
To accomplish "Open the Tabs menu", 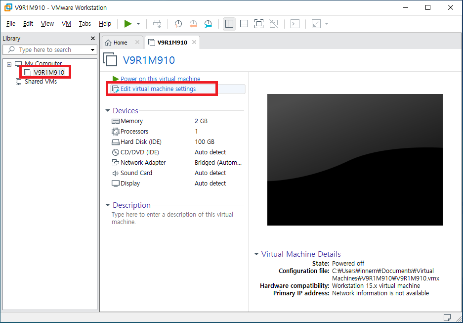I will pyautogui.click(x=85, y=24).
